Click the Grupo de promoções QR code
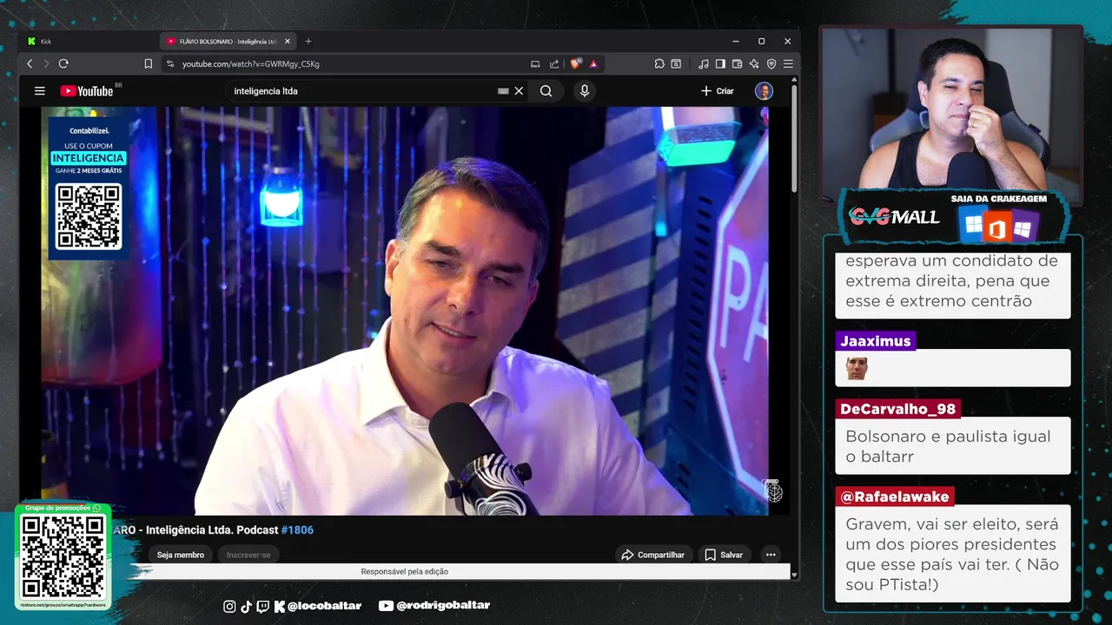 (x=63, y=556)
